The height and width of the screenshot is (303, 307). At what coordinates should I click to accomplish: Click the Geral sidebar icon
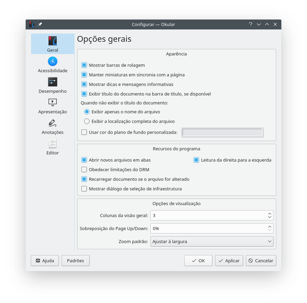[x=53, y=41]
